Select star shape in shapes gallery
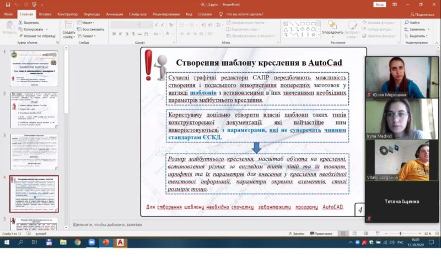The width and height of the screenshot is (441, 259). point(313,35)
